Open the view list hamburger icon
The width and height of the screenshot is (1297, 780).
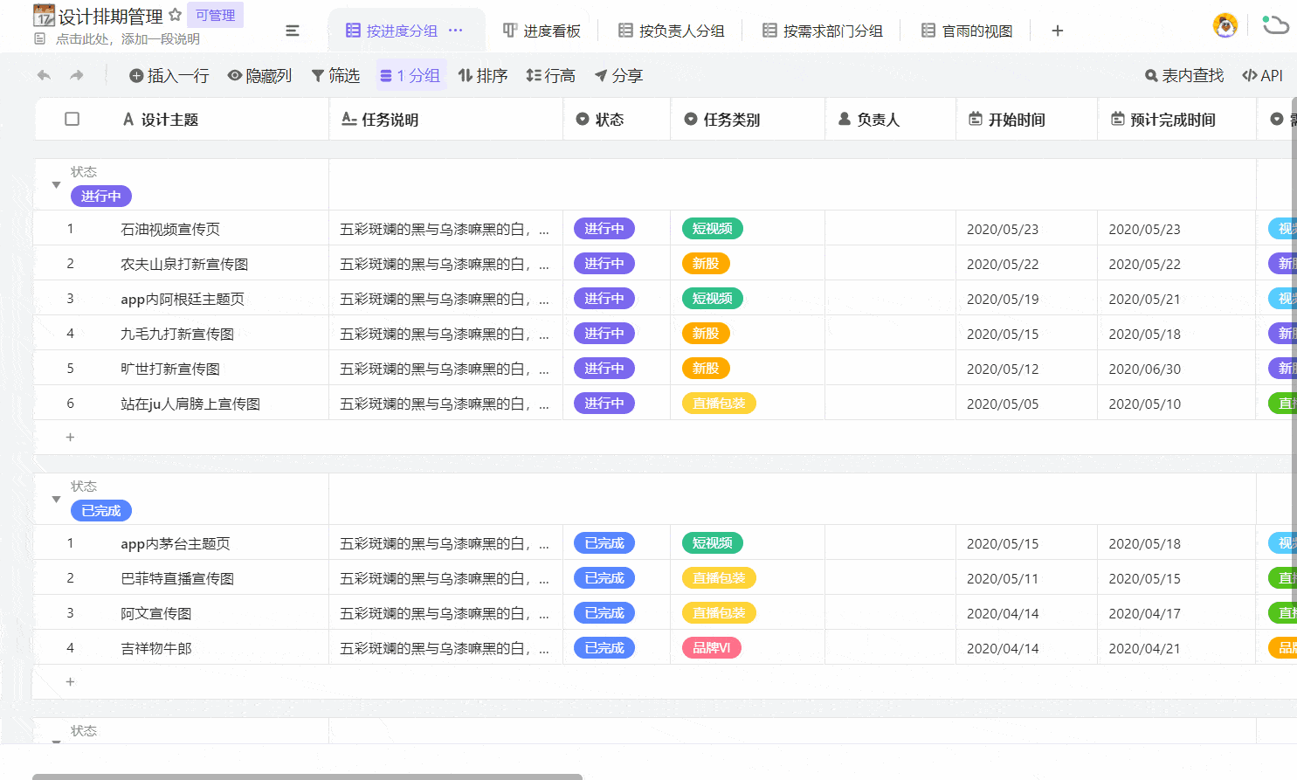click(293, 31)
